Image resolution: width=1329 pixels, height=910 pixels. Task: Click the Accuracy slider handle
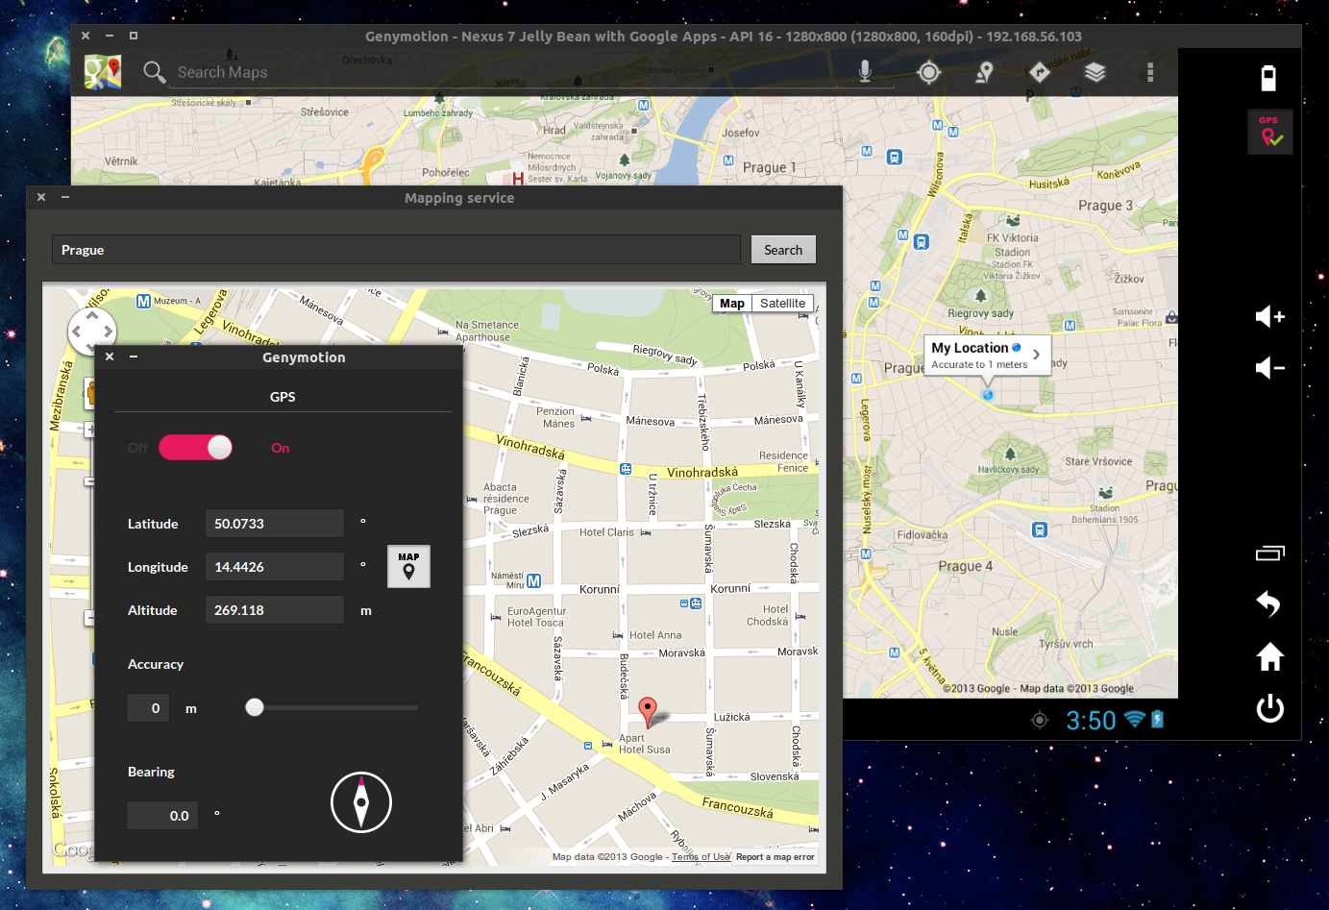(x=255, y=707)
